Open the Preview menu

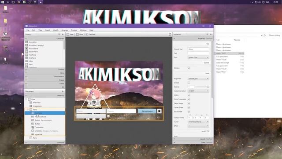point(74,30)
